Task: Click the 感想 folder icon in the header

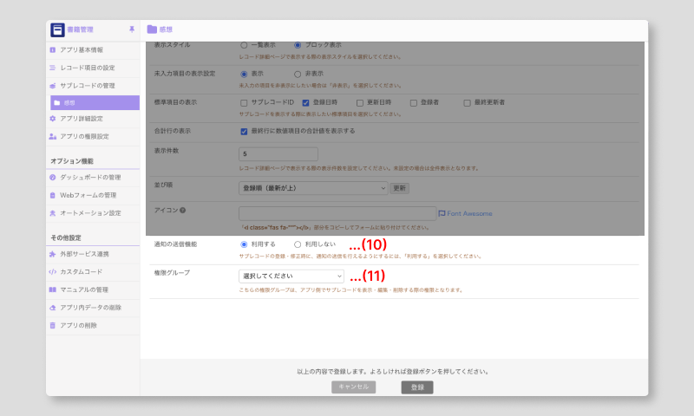Action: click(152, 29)
